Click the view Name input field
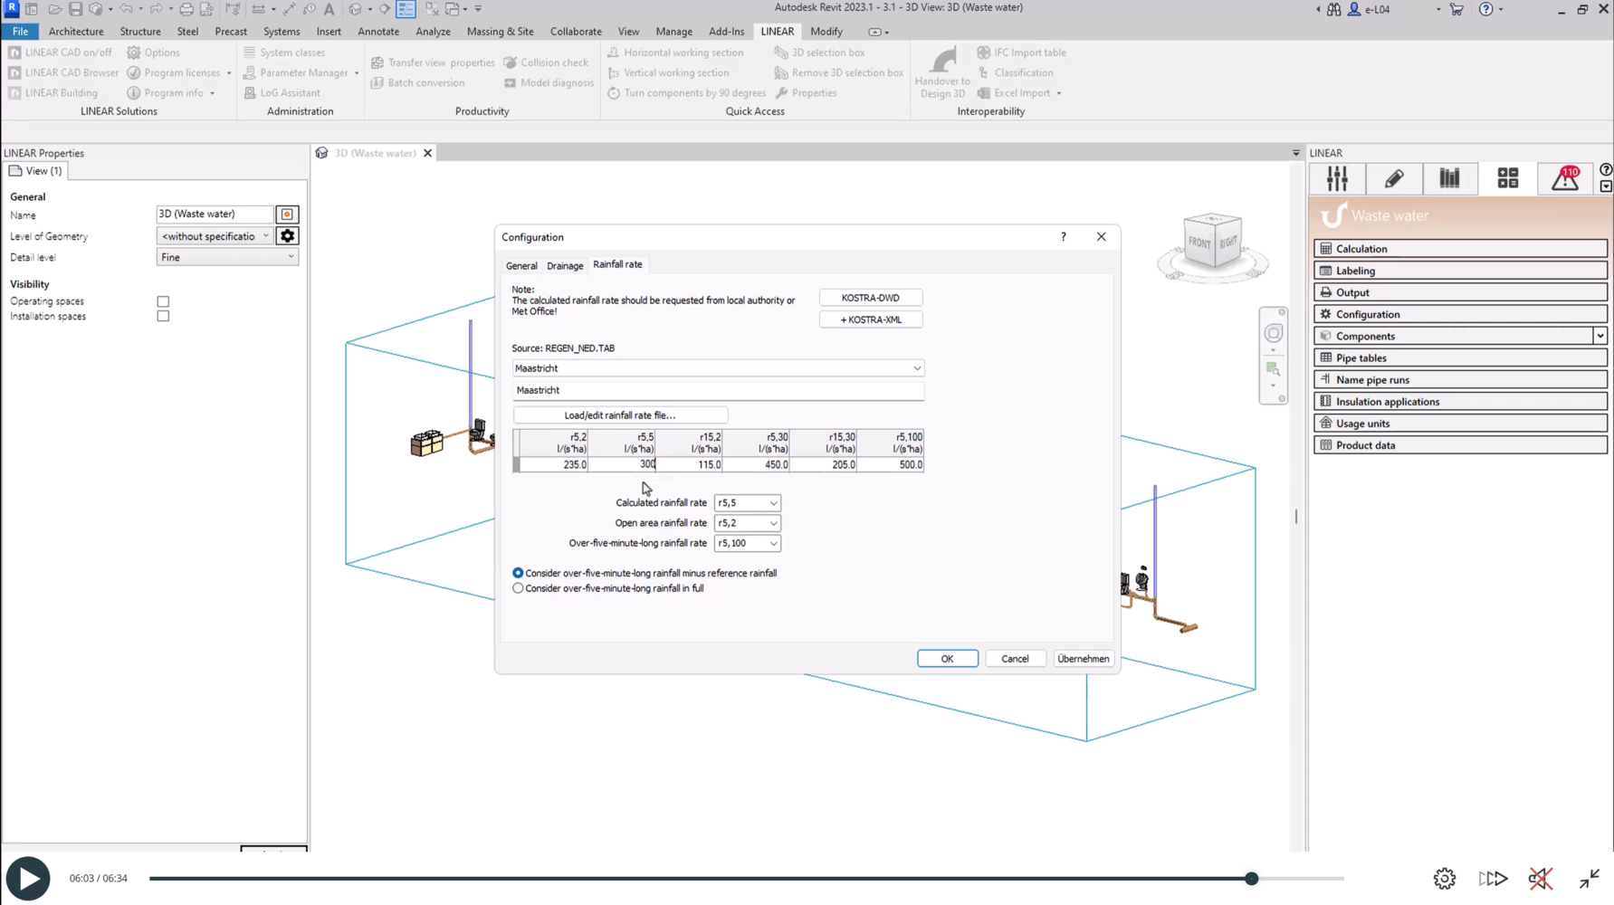Viewport: 1614px width, 905px height. click(x=215, y=214)
